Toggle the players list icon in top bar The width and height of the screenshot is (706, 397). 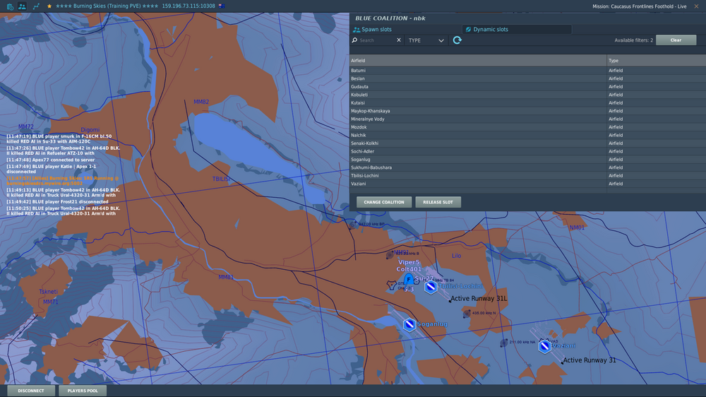22,6
